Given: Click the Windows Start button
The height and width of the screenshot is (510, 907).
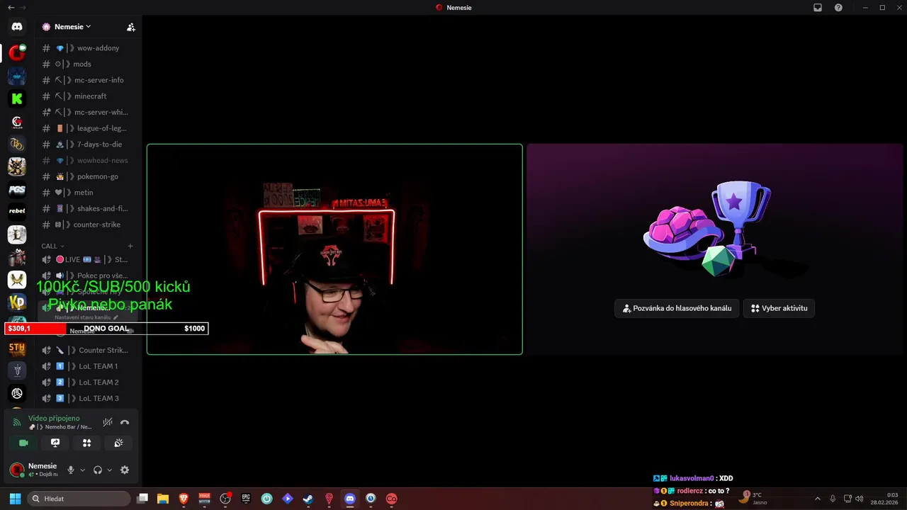Looking at the screenshot, I should pos(15,499).
